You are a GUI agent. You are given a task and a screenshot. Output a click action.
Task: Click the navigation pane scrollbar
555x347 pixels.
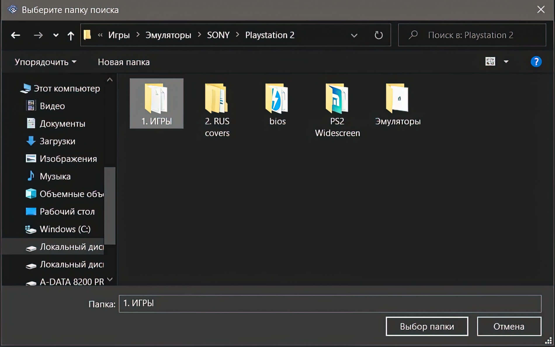(x=110, y=205)
